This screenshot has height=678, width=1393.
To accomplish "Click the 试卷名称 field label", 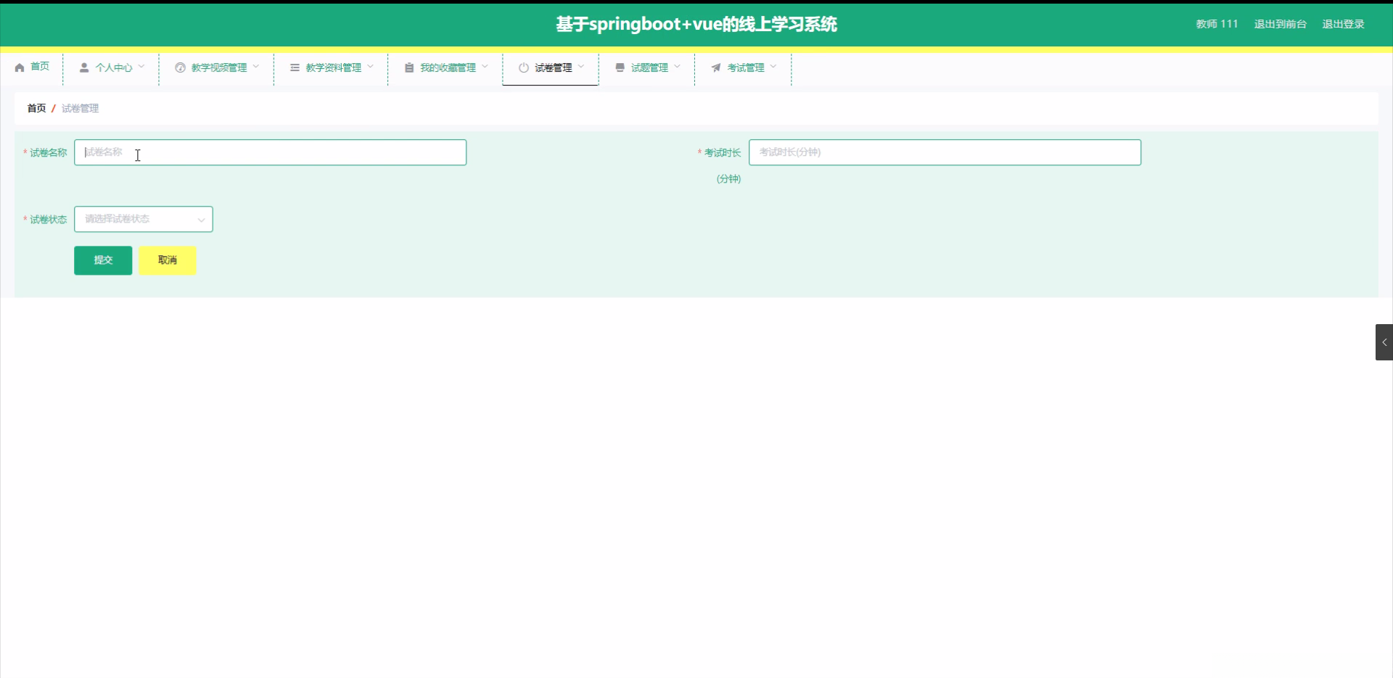I will (x=48, y=152).
